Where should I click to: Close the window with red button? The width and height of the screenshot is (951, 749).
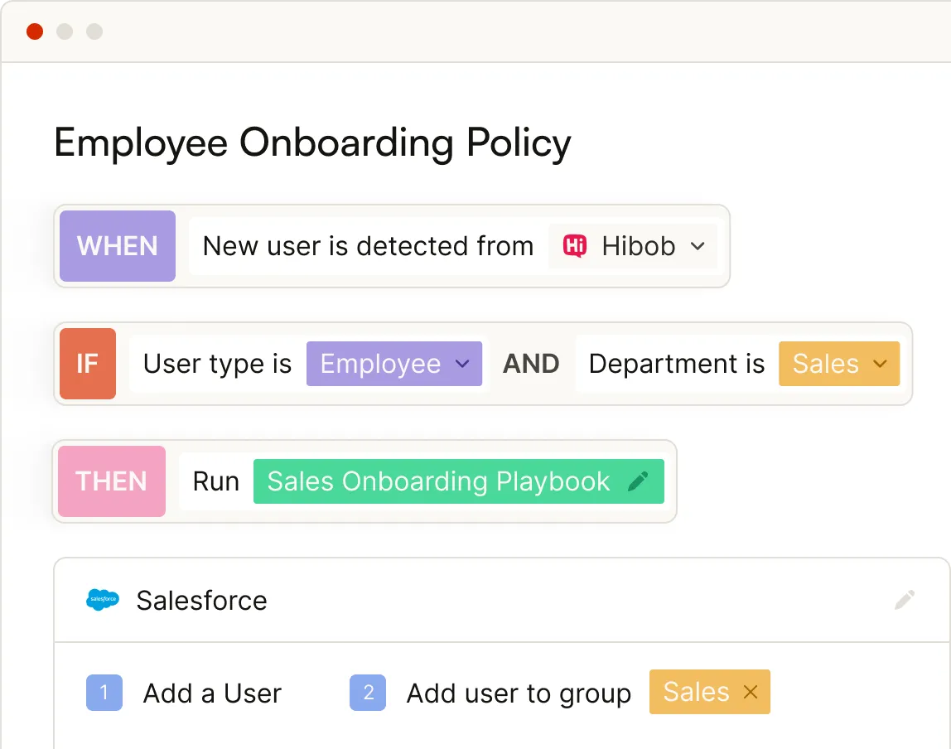(x=35, y=31)
